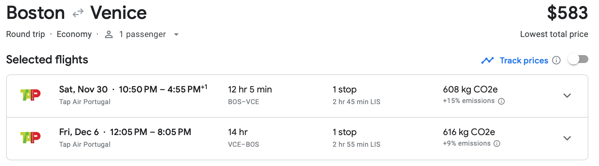The width and height of the screenshot is (599, 166).
Task: Click the info icon next to +15% emissions
Action: click(x=501, y=101)
